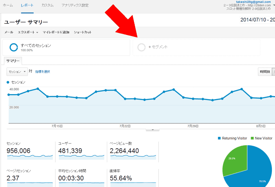Select the 時間別 hourly view toggle

264,72
